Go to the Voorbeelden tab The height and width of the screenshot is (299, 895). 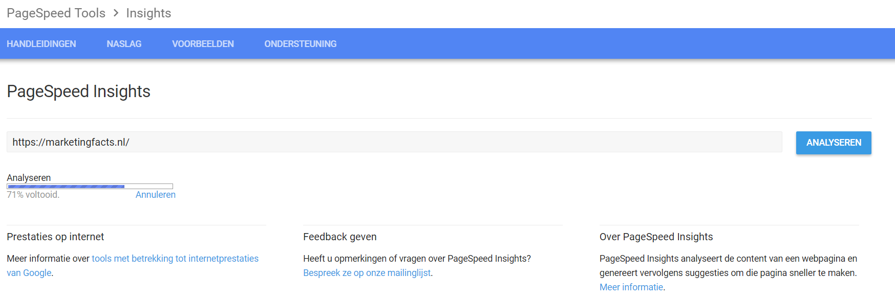click(203, 44)
